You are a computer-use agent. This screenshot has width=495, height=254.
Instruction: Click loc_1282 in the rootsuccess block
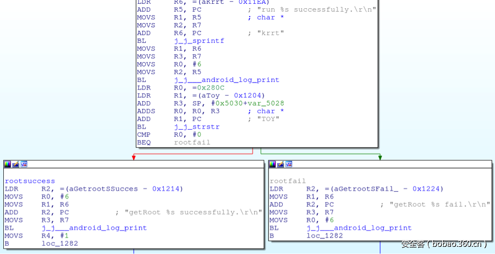point(59,244)
